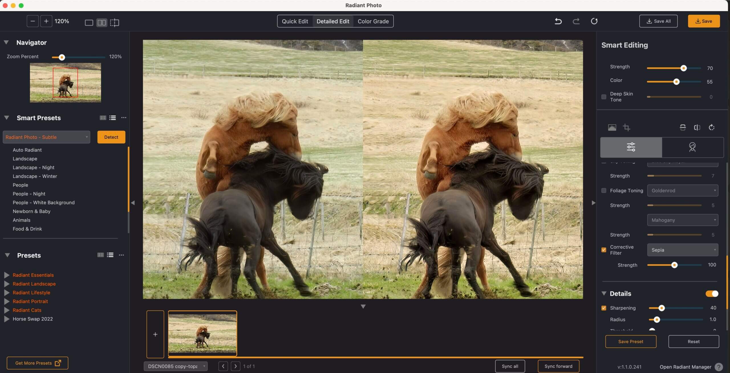This screenshot has height=373, width=730.
Task: Click the reset circular arrow icon
Action: click(594, 21)
